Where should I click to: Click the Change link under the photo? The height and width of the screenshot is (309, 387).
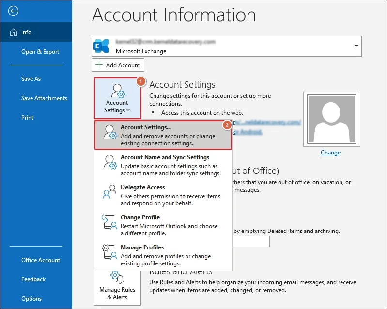coord(330,153)
